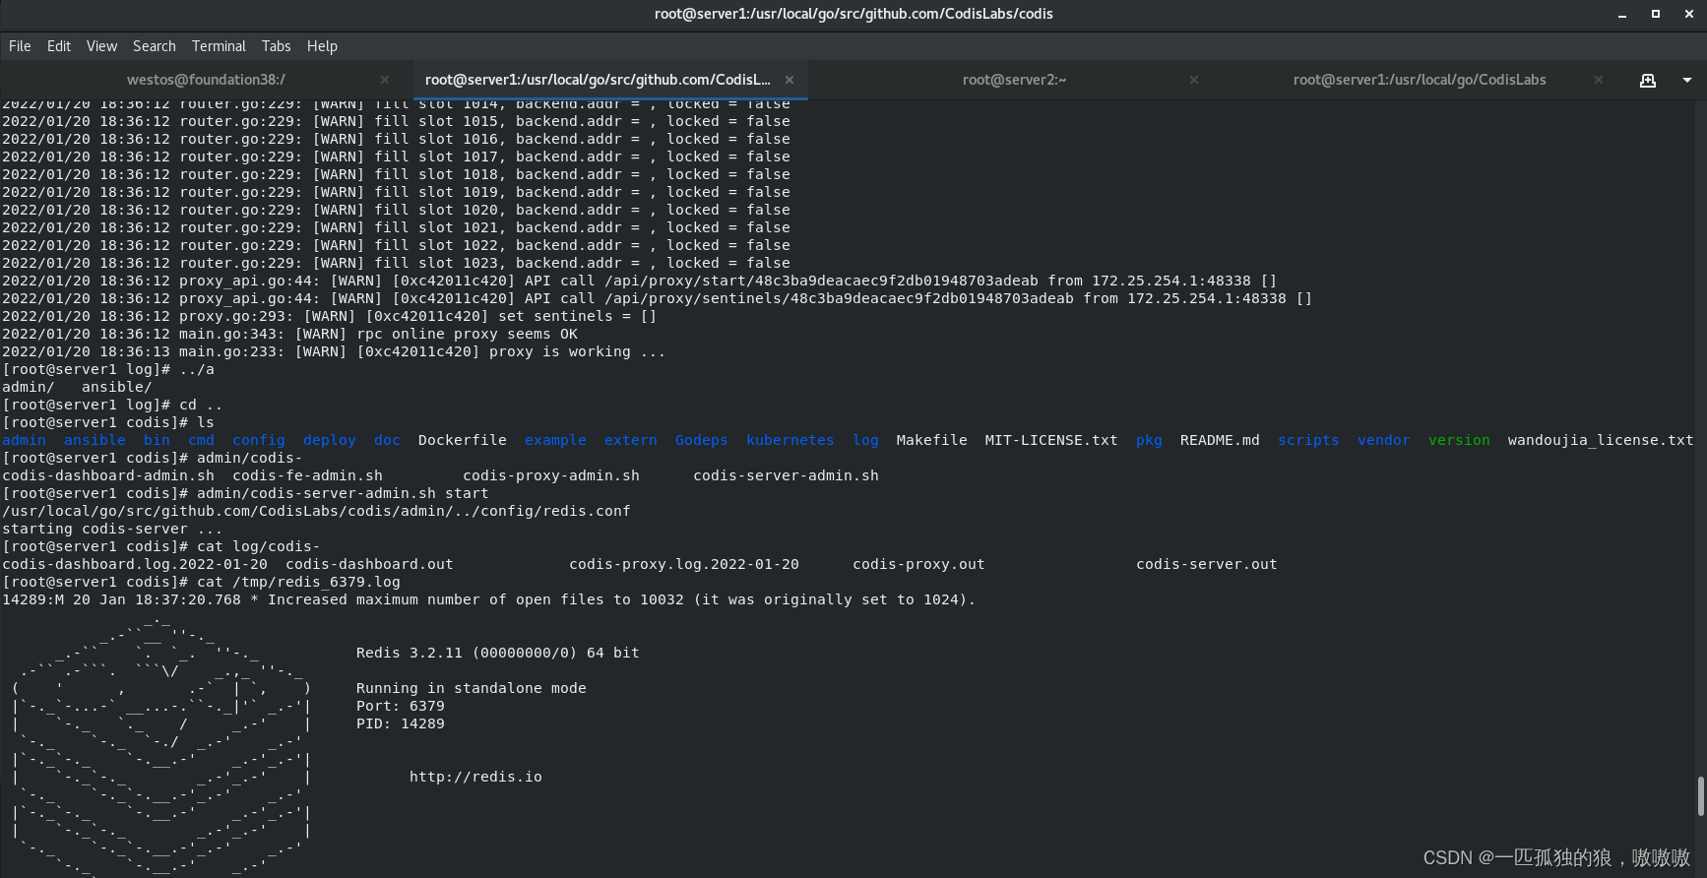1707x878 pixels.
Task: Click the 'Godeps' directory in ls output
Action: click(x=702, y=440)
